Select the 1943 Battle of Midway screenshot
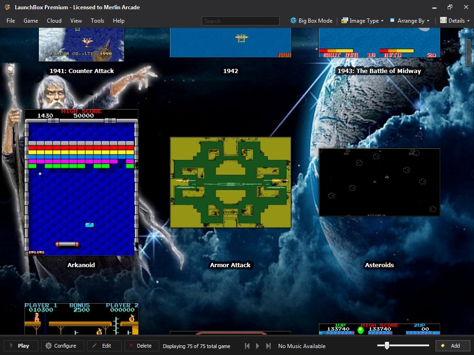The height and width of the screenshot is (355, 474). [380, 43]
